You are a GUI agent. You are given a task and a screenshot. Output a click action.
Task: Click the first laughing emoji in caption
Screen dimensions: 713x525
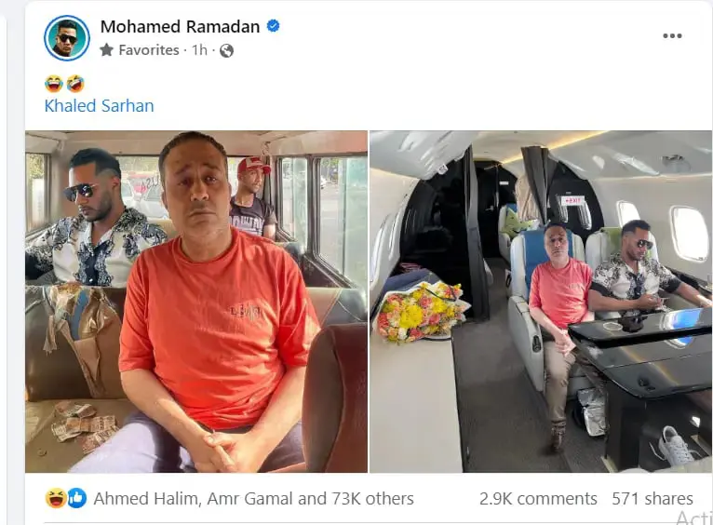coord(54,84)
